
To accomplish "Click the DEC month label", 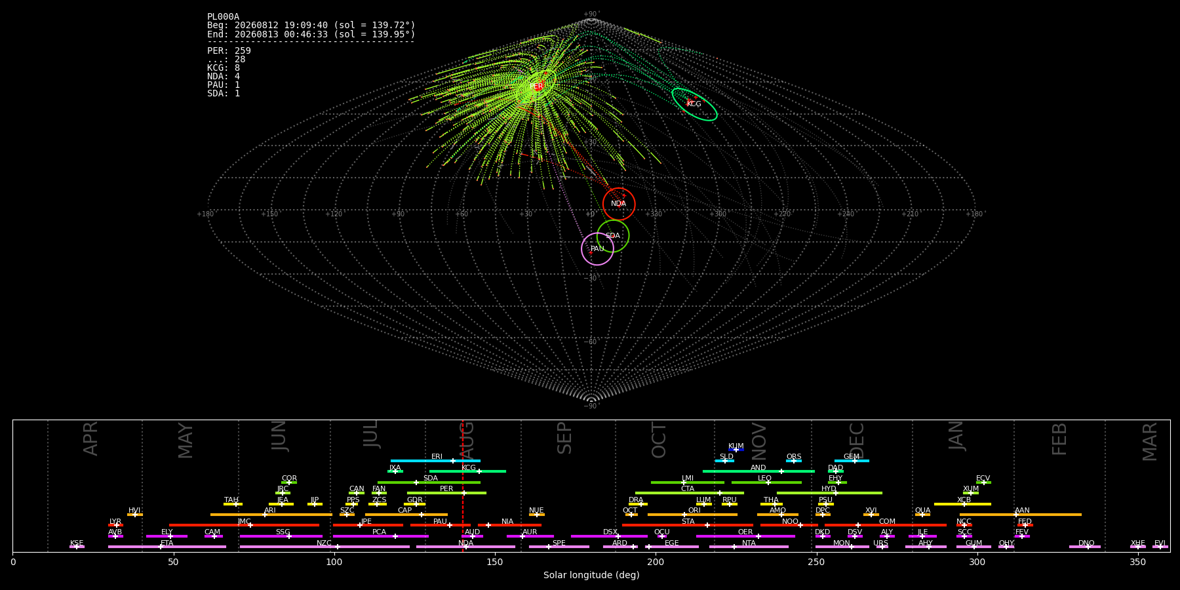I will click(x=857, y=441).
